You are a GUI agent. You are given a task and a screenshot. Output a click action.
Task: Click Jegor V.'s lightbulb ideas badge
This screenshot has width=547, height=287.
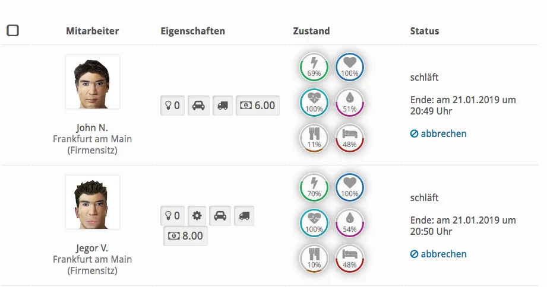(x=172, y=216)
